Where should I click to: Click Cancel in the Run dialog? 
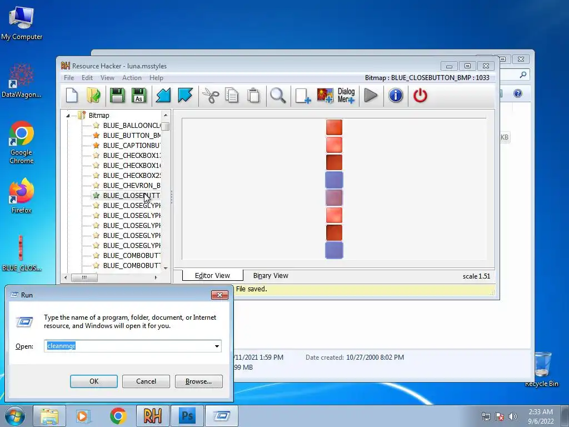[146, 381]
